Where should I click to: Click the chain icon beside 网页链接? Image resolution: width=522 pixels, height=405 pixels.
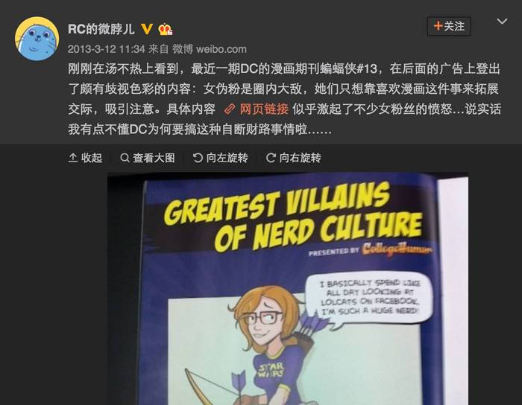(x=230, y=109)
